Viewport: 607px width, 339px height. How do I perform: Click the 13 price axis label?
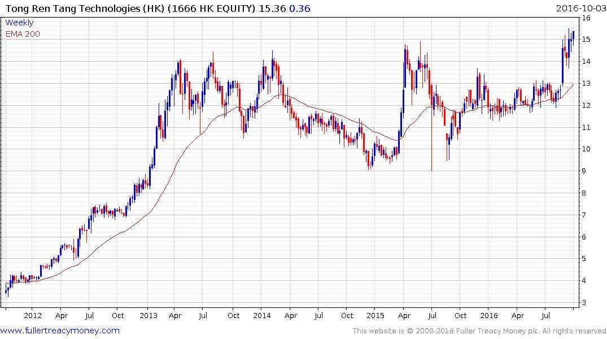click(x=586, y=83)
